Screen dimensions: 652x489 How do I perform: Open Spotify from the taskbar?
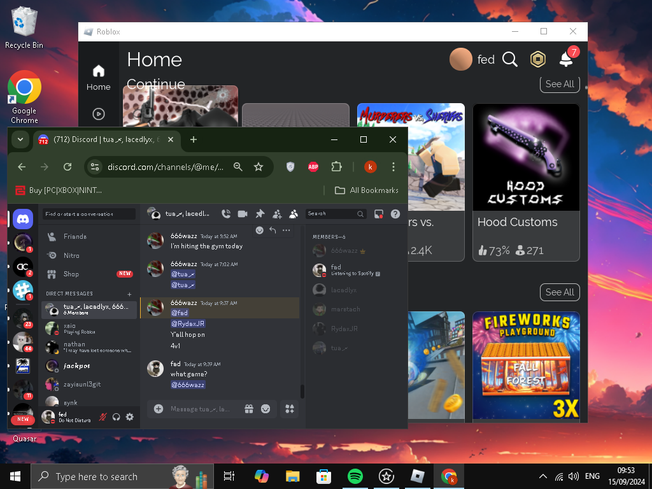click(x=355, y=476)
